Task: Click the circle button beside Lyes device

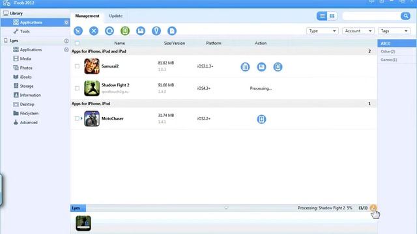Action: [x=66, y=41]
